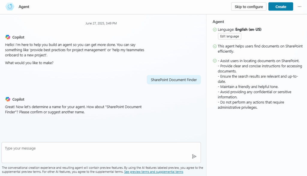Viewport: 307px width, 176px height.
Task: Click 'The conversational creation experience' disclaimer text
Action: click(x=103, y=170)
